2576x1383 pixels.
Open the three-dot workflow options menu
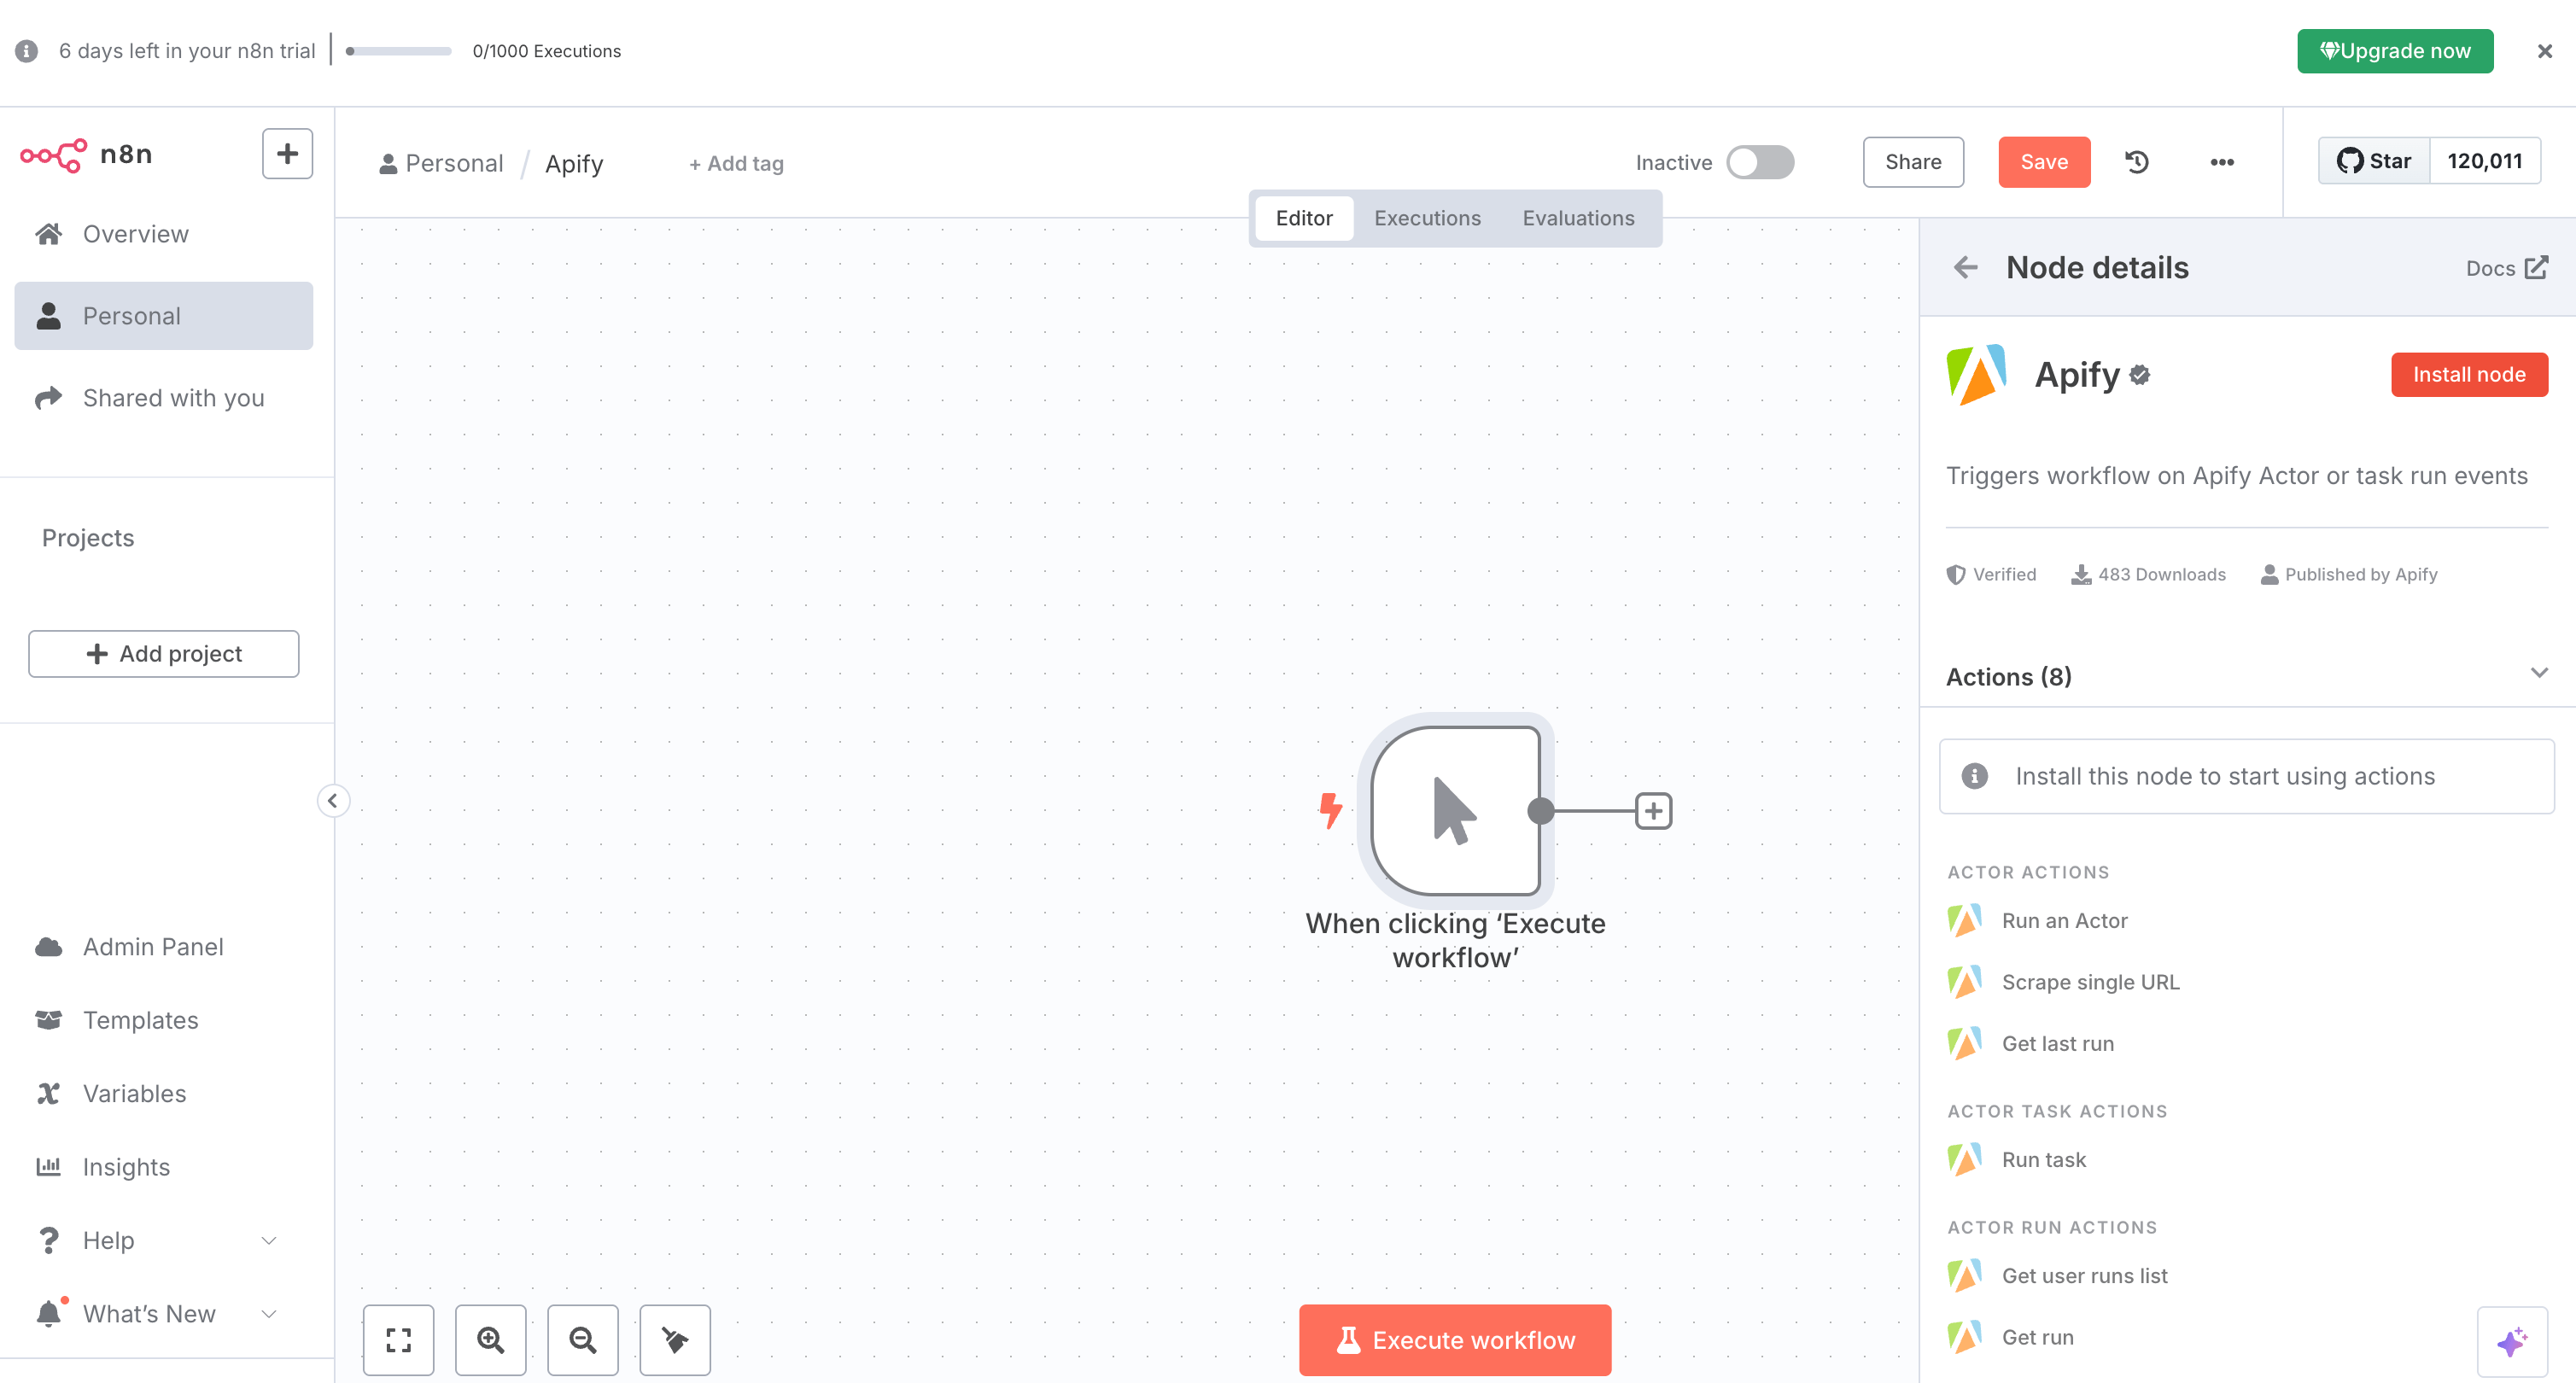2222,161
